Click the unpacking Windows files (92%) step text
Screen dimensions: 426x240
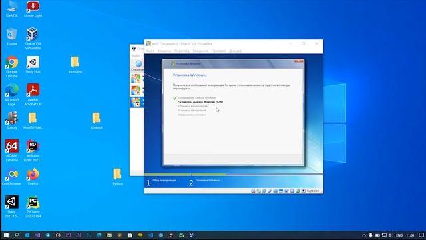[x=201, y=102]
